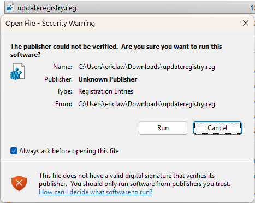Select the updateregistry.reg file name in list
Screen dimensions: 255x203
click(x=47, y=8)
